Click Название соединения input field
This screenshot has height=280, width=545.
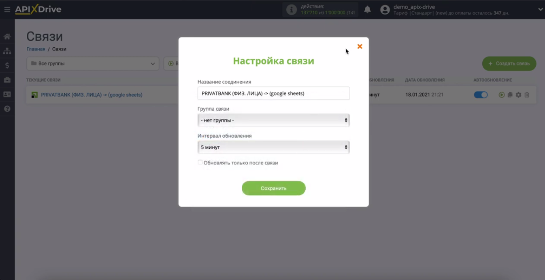(273, 93)
